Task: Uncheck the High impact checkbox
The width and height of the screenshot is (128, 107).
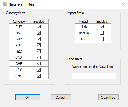Action: [102, 27]
